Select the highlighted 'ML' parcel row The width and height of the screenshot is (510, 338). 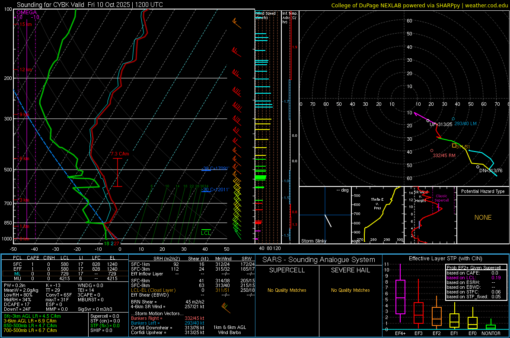click(x=65, y=274)
